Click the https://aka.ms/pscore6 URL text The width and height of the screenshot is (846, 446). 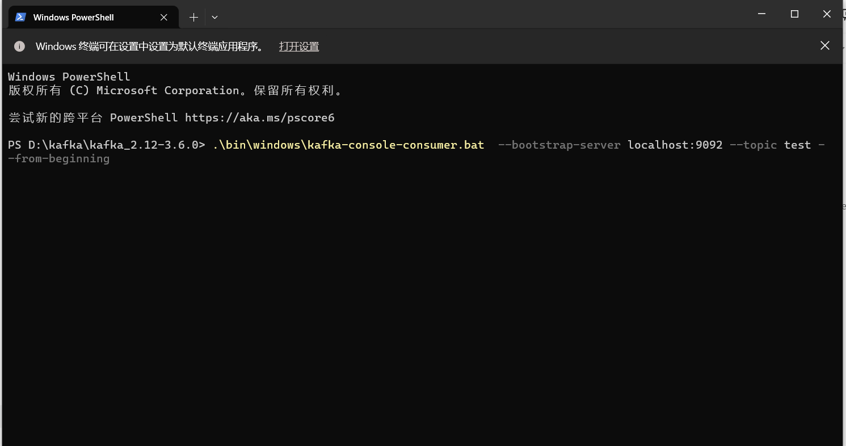260,118
